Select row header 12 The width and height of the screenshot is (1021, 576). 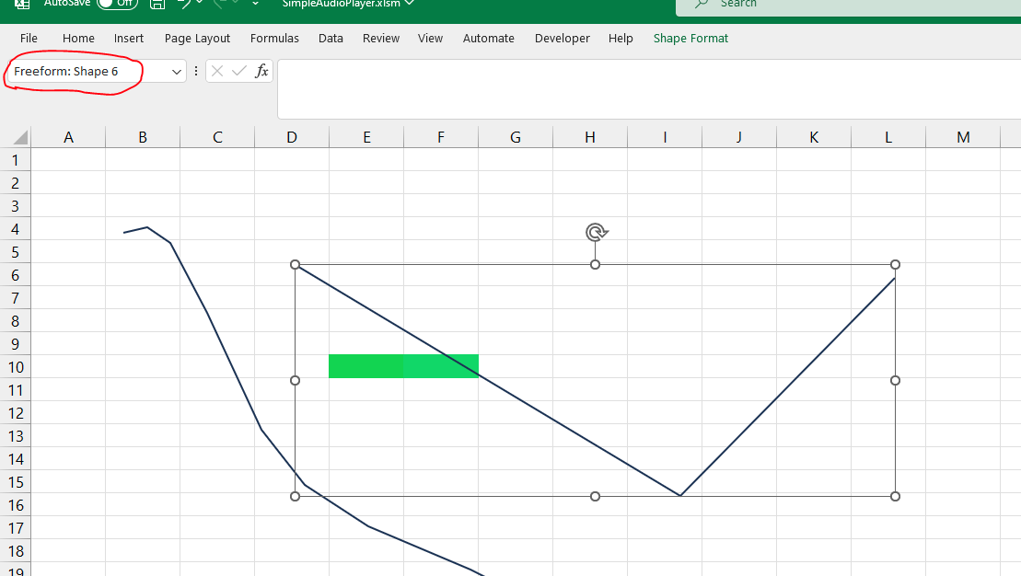click(15, 413)
